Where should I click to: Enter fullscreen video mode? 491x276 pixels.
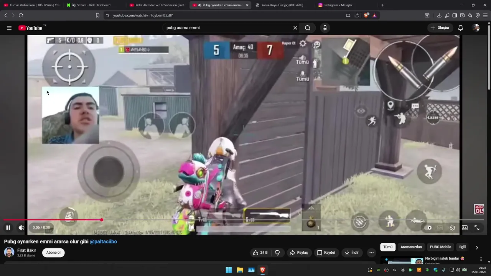[x=477, y=228]
